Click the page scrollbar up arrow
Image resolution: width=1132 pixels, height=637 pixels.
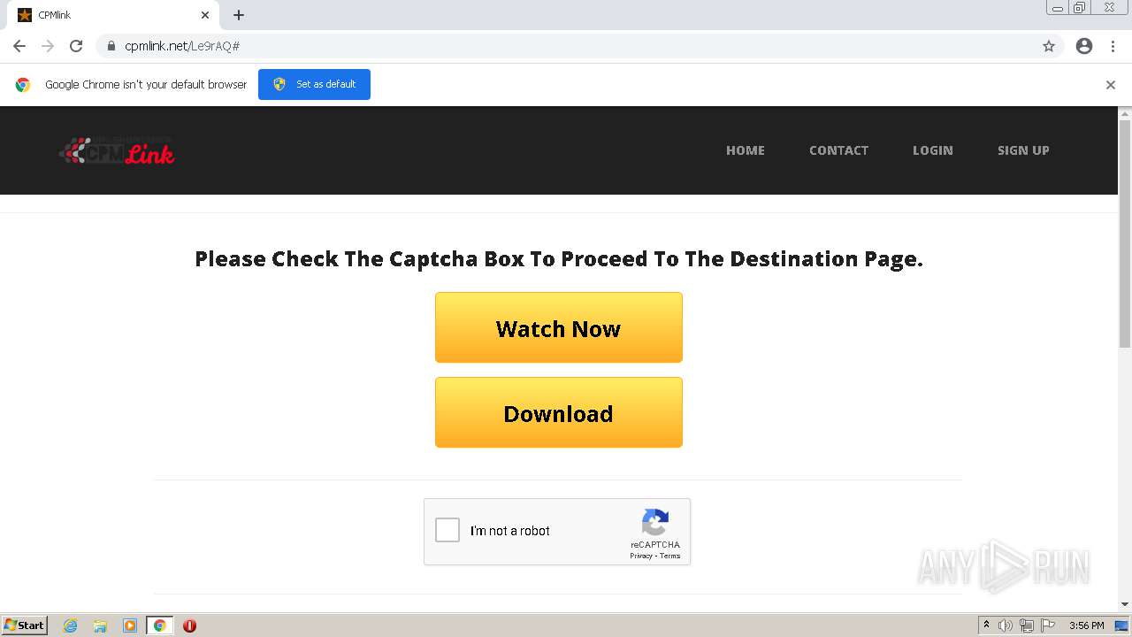click(1125, 113)
